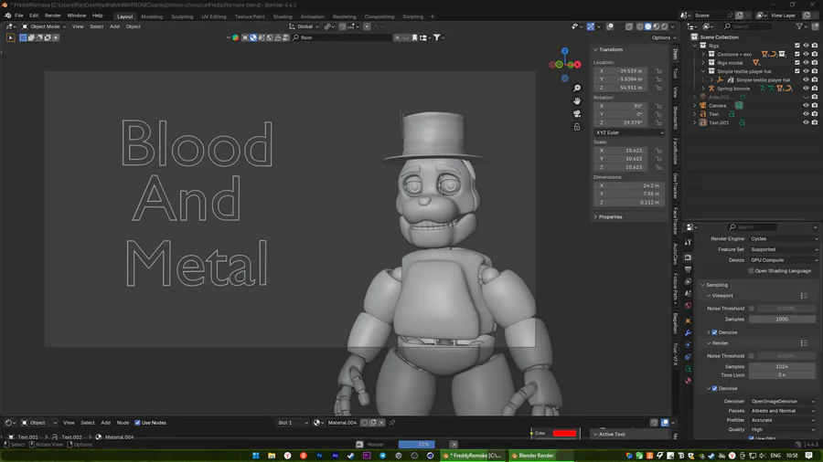The width and height of the screenshot is (823, 462).
Task: Open the Material properties tab icon
Action: (x=688, y=381)
